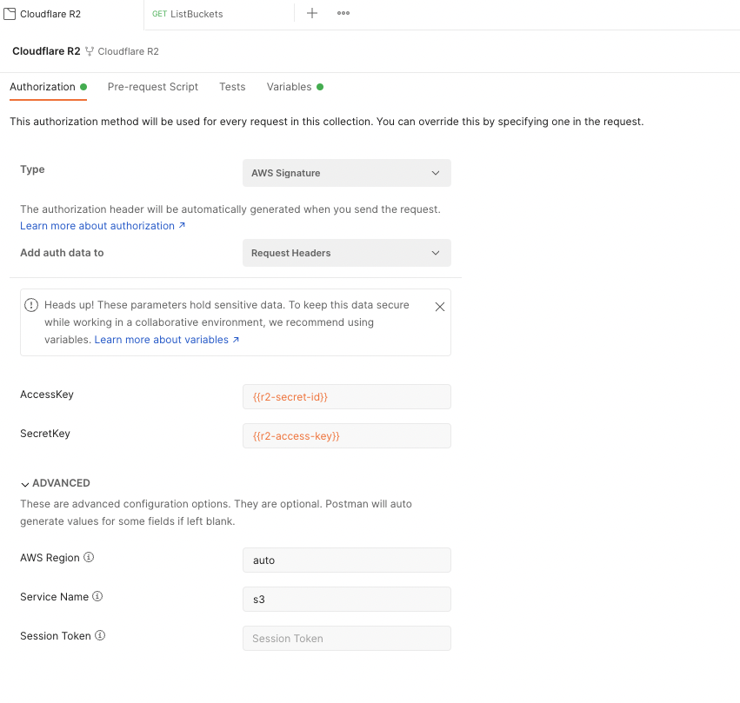This screenshot has width=740, height=703.
Task: Click the three-dot more options icon
Action: [x=343, y=14]
